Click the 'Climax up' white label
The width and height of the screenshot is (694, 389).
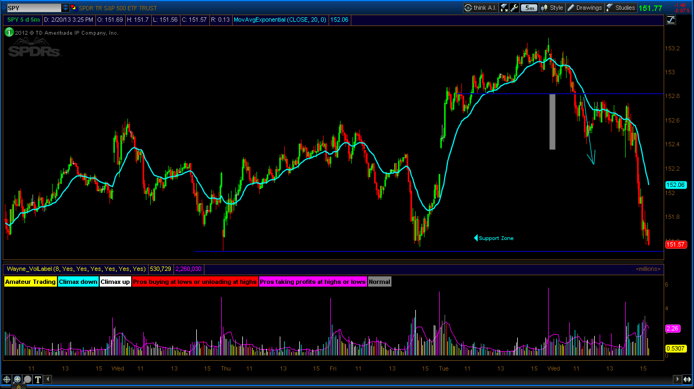[115, 282]
